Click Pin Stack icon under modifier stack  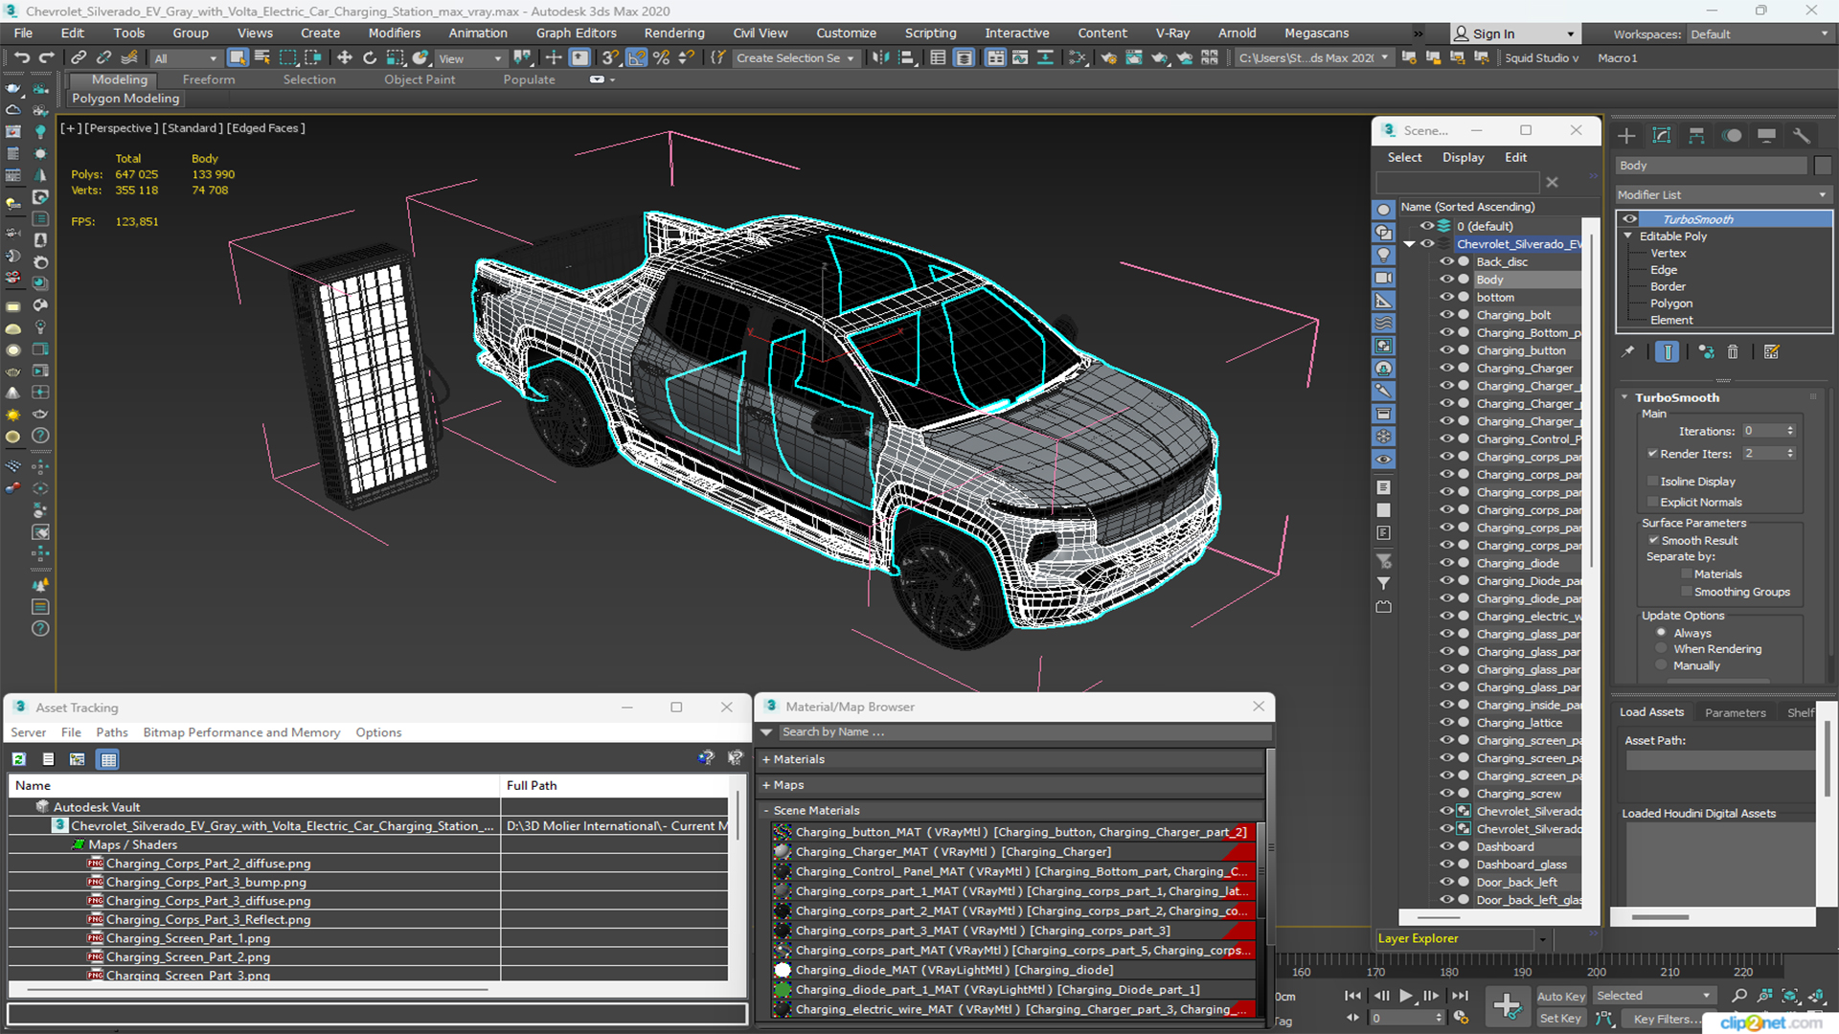tap(1628, 352)
